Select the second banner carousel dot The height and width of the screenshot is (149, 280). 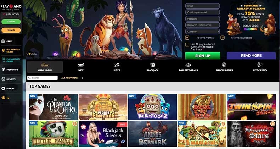click(30, 54)
